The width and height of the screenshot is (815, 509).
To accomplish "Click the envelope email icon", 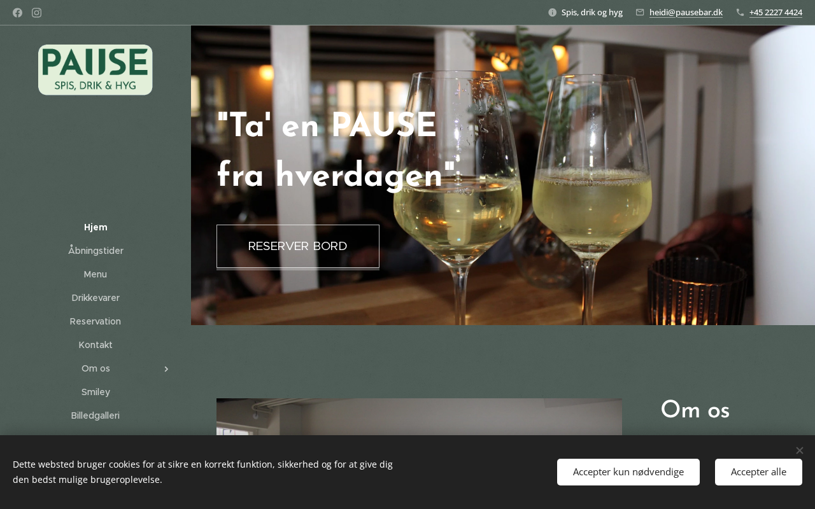I will coord(640,12).
